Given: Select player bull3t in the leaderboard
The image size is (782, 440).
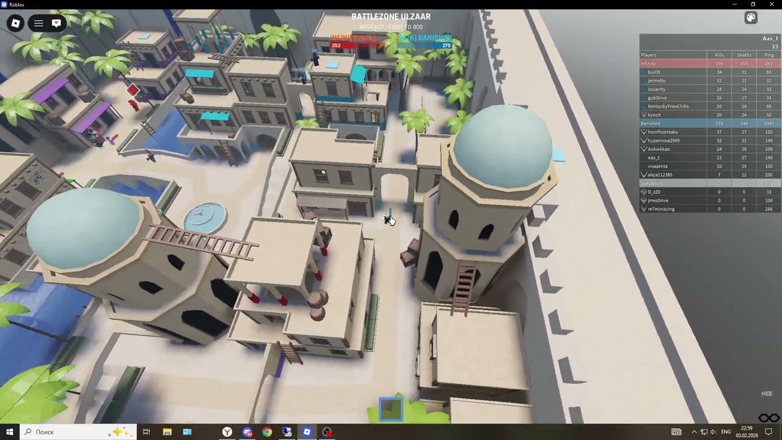Looking at the screenshot, I should (x=710, y=72).
